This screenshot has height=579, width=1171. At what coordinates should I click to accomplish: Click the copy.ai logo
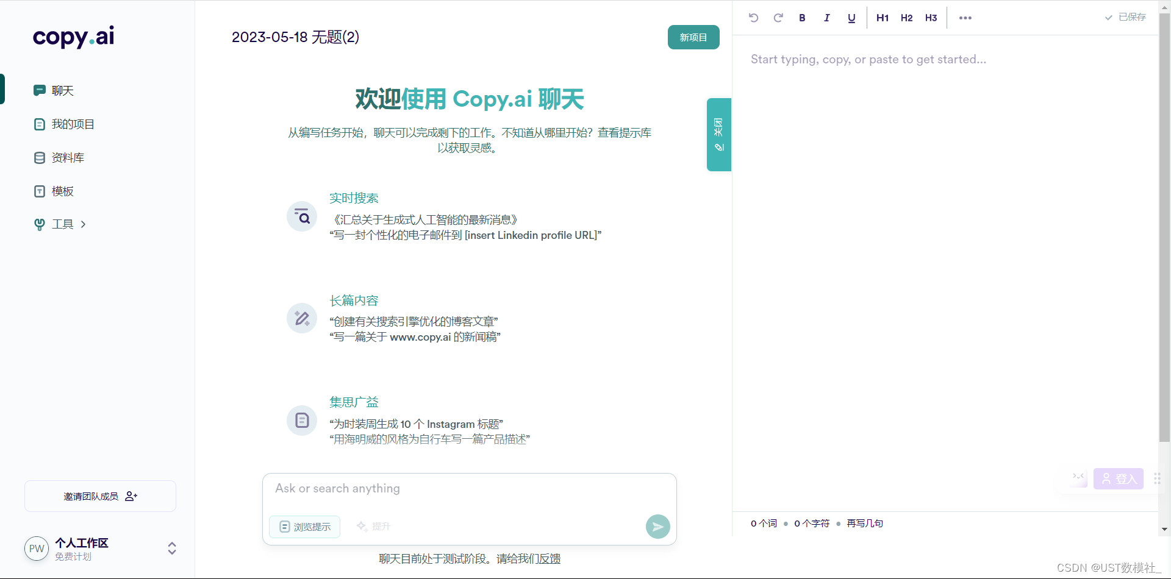(73, 37)
